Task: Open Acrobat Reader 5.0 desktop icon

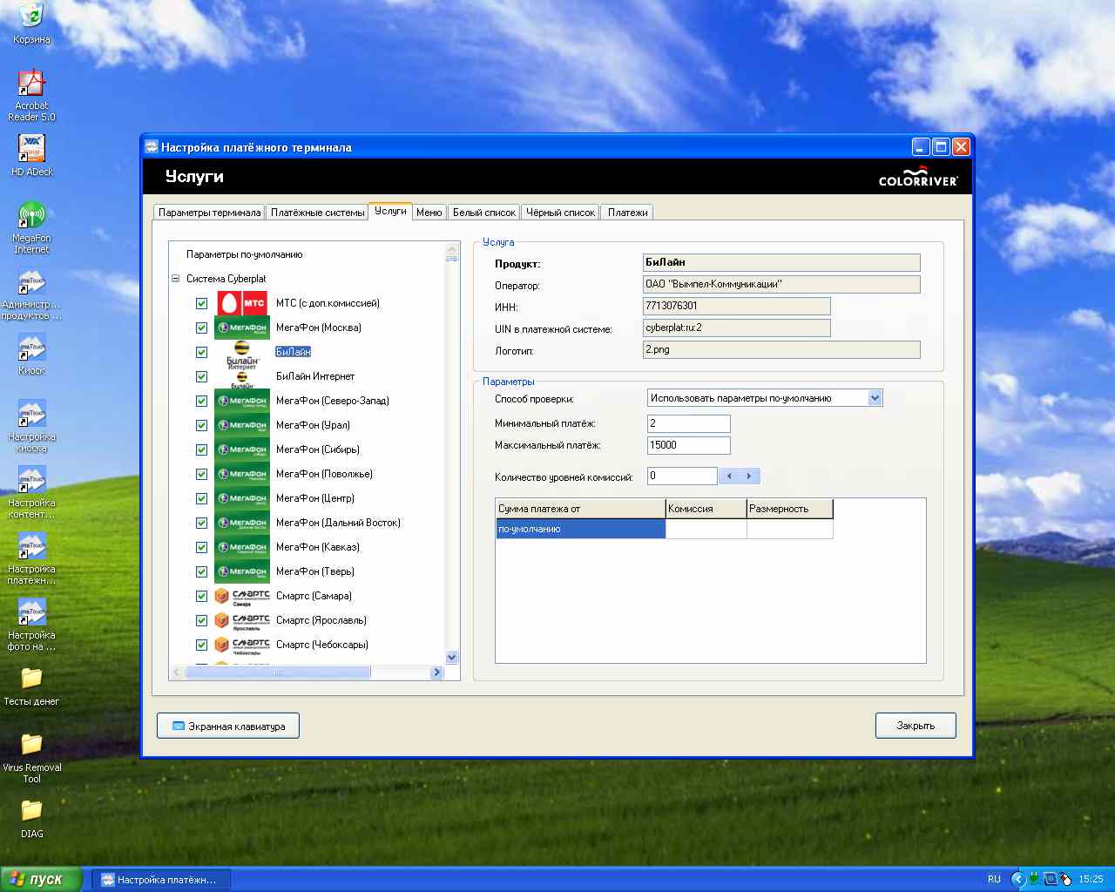Action: [31, 84]
